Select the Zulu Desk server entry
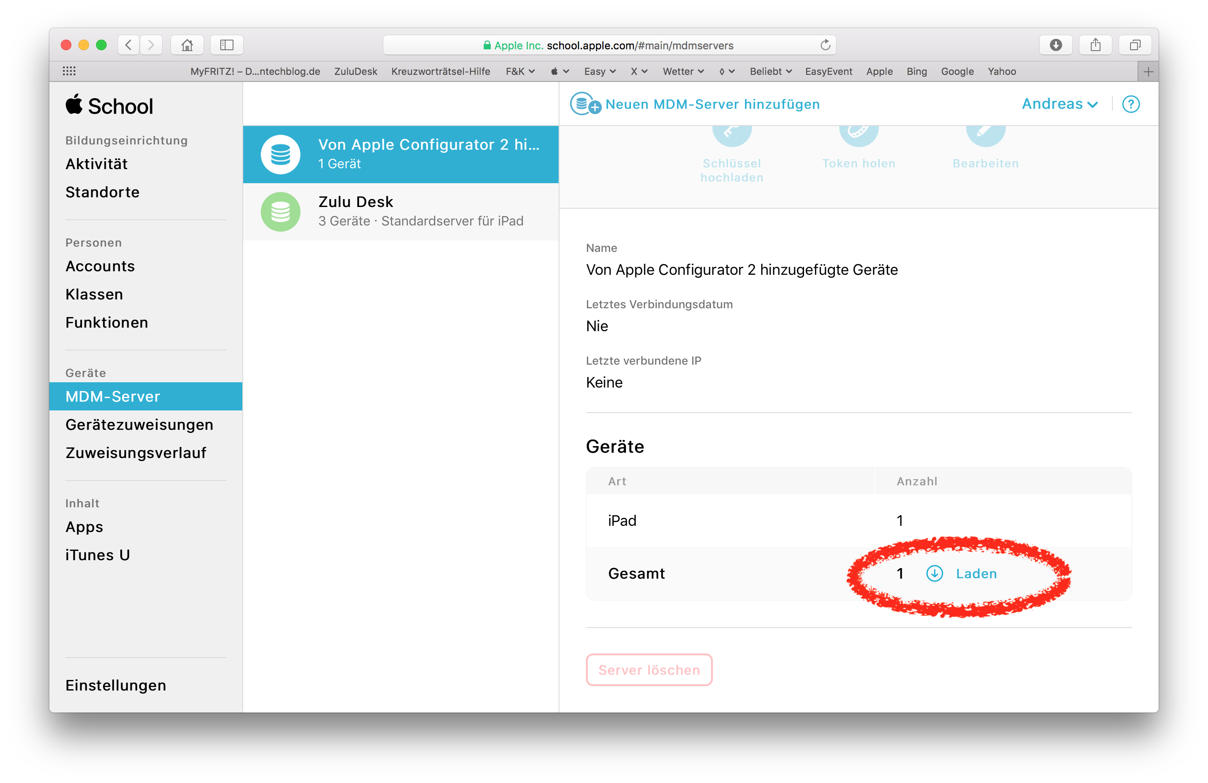1208x783 pixels. (400, 212)
